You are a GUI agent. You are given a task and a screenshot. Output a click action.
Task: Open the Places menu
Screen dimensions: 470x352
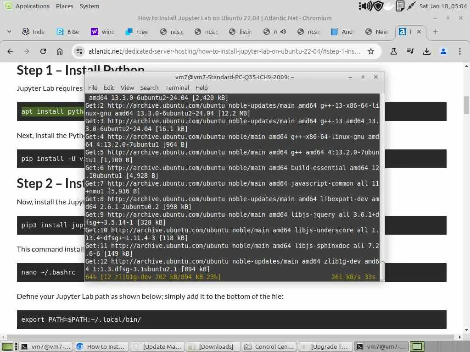64,6
